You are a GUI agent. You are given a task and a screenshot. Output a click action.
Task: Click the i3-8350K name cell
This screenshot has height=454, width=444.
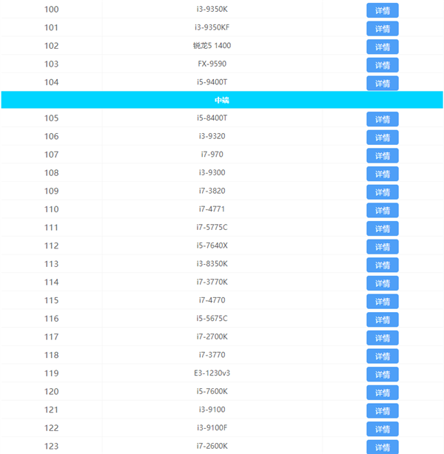(212, 264)
